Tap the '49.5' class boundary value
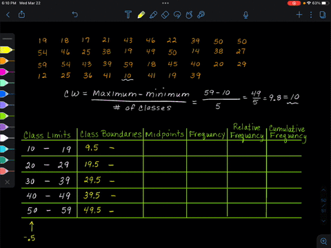Image resolution: width=331 pixels, height=248 pixels. pos(92,210)
